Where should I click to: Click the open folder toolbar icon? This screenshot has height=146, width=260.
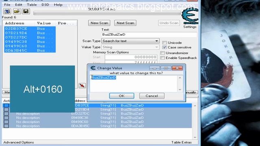coord(17,11)
